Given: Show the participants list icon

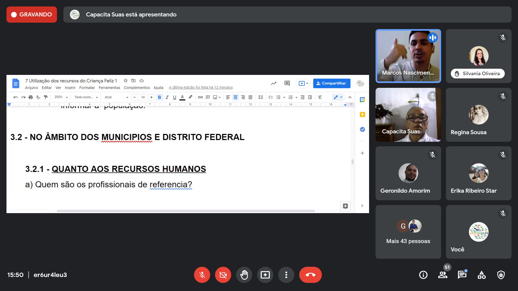Looking at the screenshot, I should pyautogui.click(x=442, y=275).
